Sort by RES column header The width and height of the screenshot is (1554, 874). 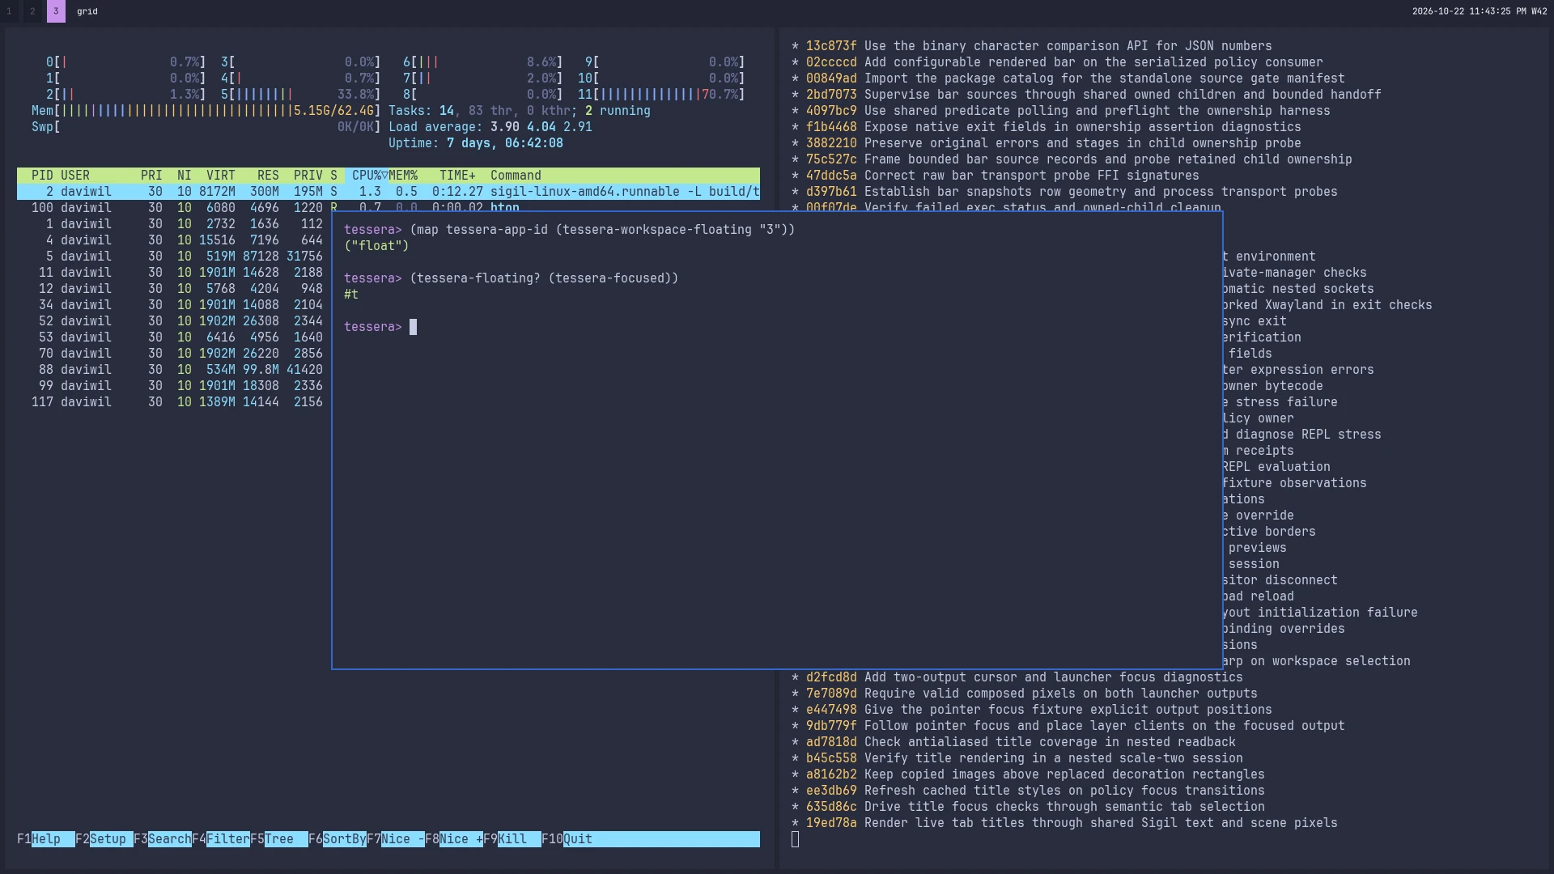[268, 176]
